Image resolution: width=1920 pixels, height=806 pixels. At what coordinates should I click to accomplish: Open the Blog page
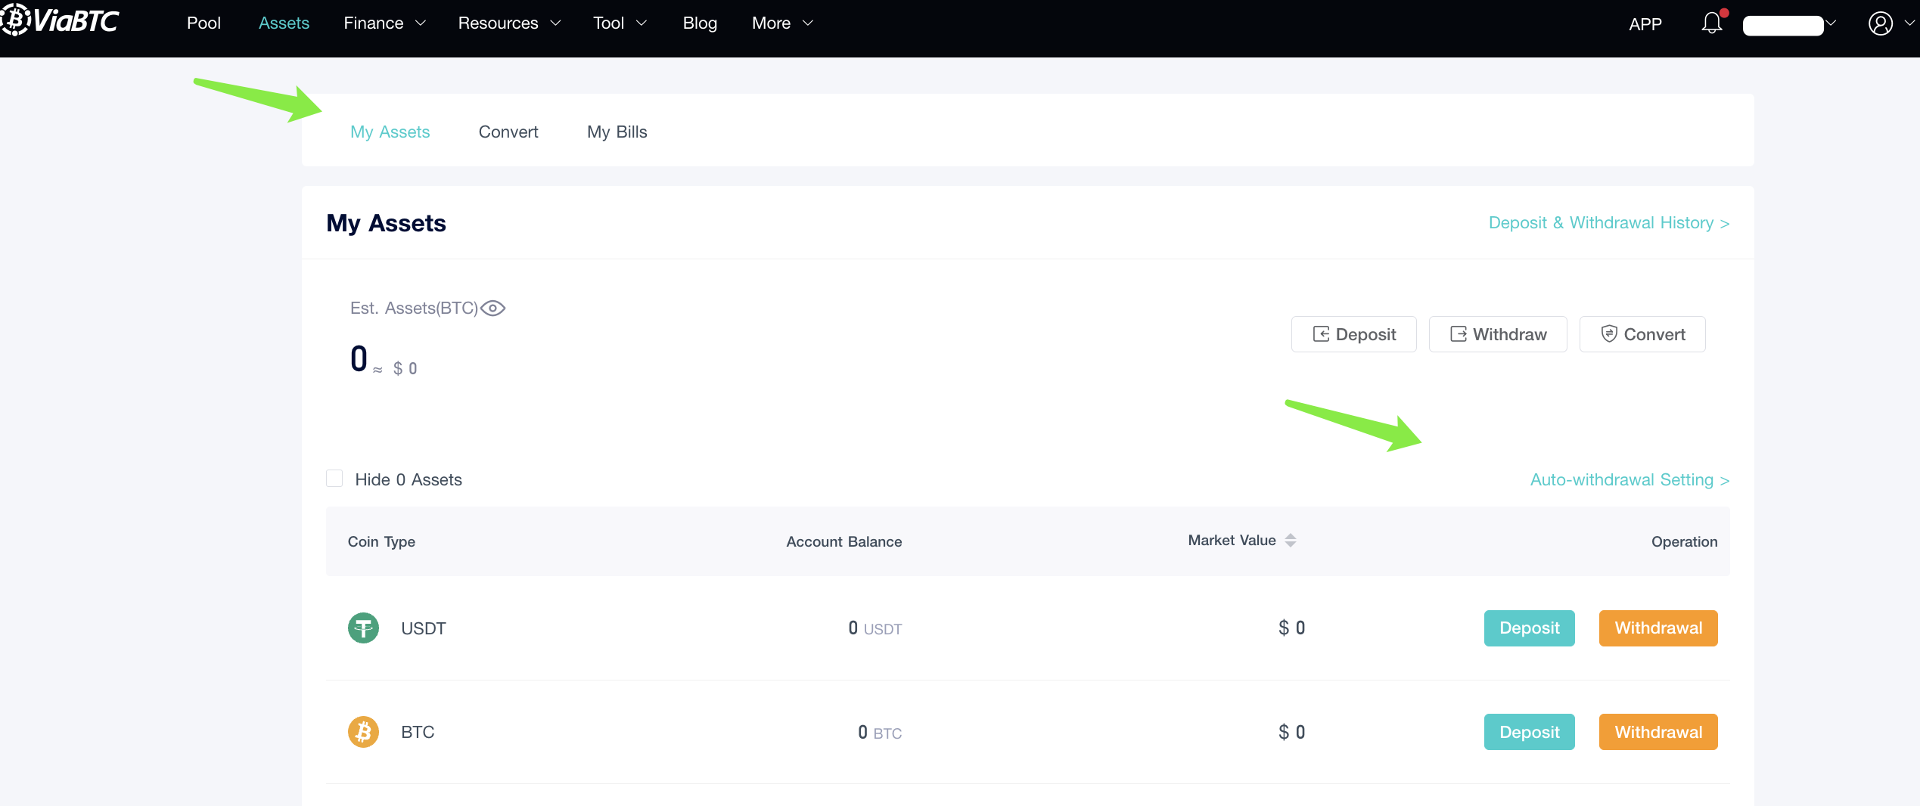click(x=700, y=23)
